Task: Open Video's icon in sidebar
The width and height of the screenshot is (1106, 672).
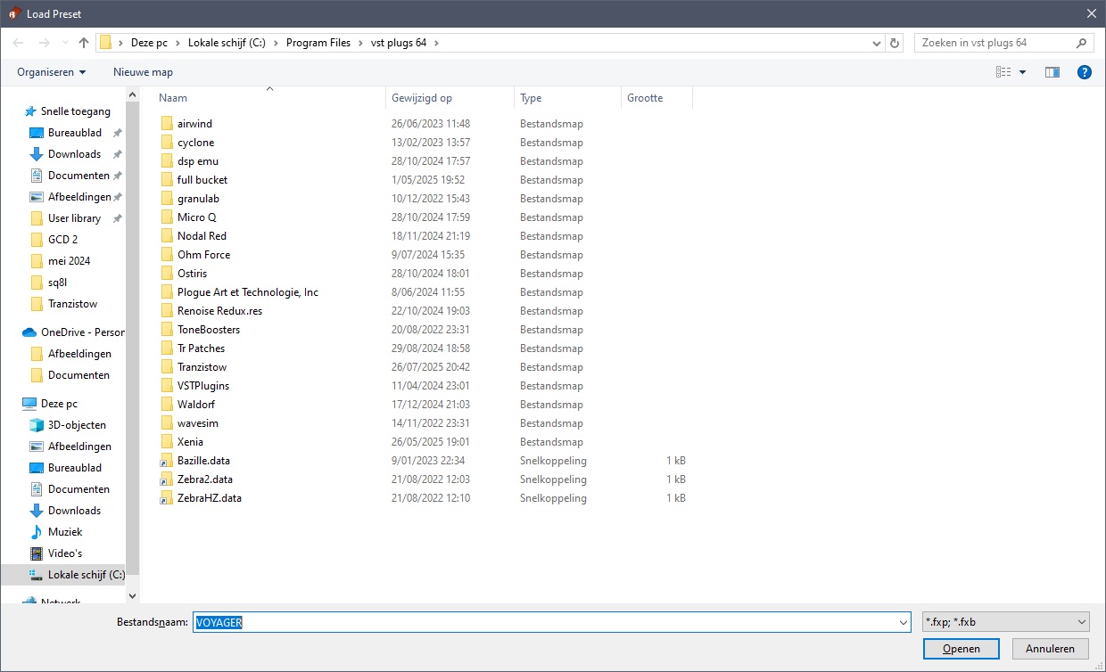Action: tap(37, 553)
